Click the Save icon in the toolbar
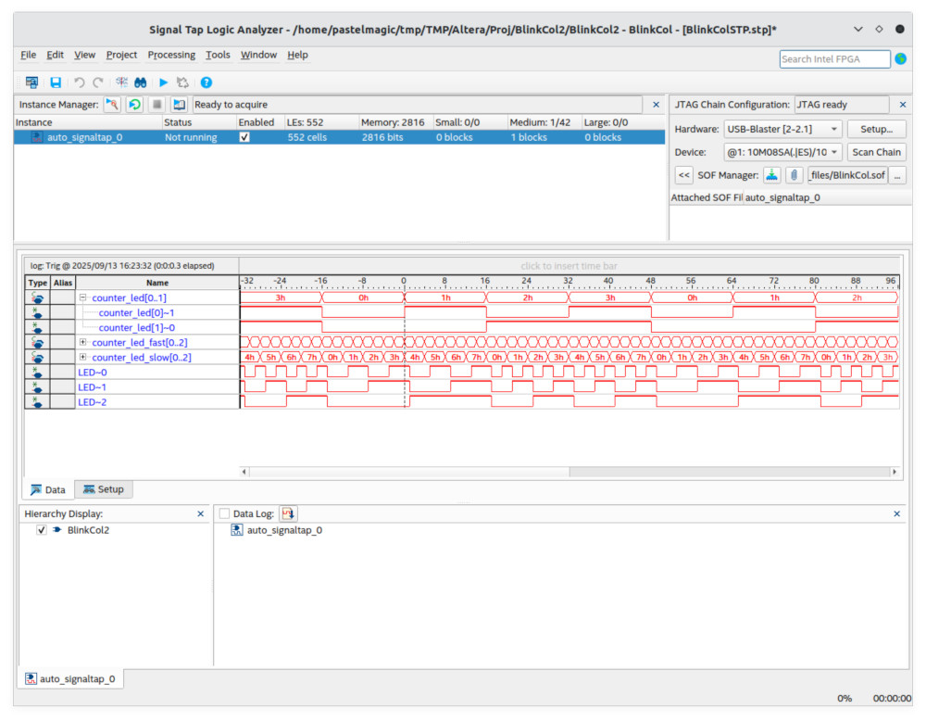This screenshot has width=926, height=721. [x=55, y=82]
